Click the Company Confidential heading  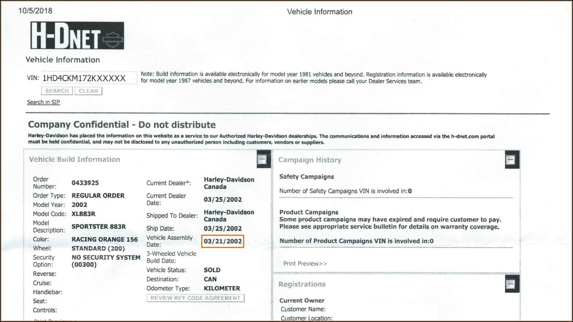click(x=122, y=125)
